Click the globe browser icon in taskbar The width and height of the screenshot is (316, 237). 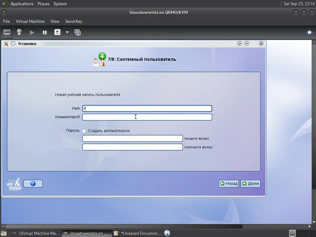coord(167,233)
